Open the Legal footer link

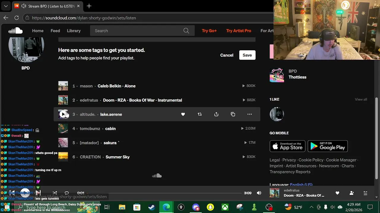(x=275, y=160)
